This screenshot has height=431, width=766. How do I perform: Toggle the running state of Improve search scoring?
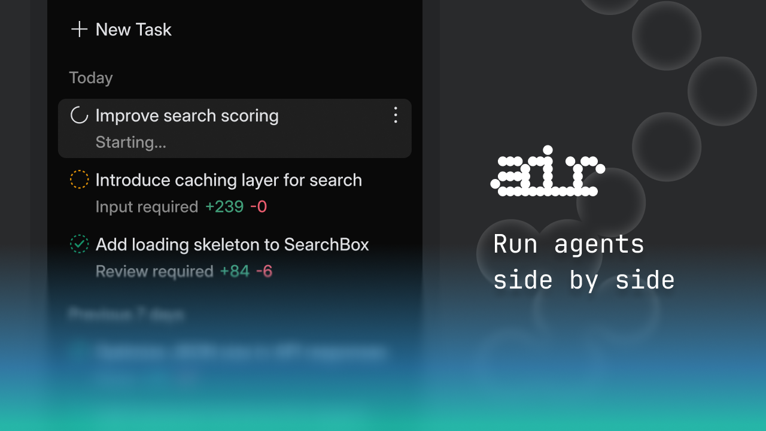click(x=78, y=116)
